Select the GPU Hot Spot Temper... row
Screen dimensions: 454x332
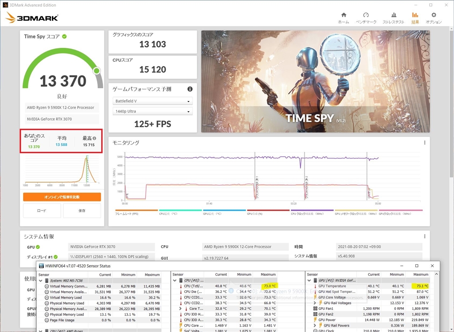368,292
